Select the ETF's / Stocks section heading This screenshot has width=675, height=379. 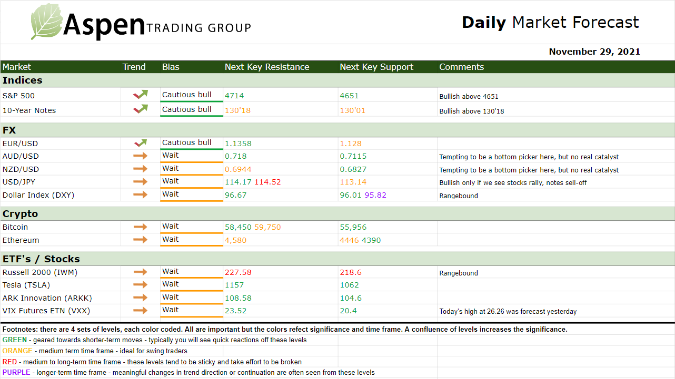(41, 259)
